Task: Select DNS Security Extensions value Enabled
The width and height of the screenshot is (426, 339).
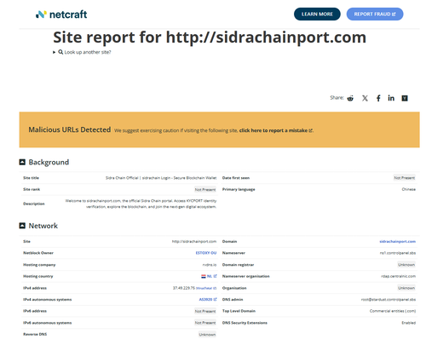Action: coord(408,323)
